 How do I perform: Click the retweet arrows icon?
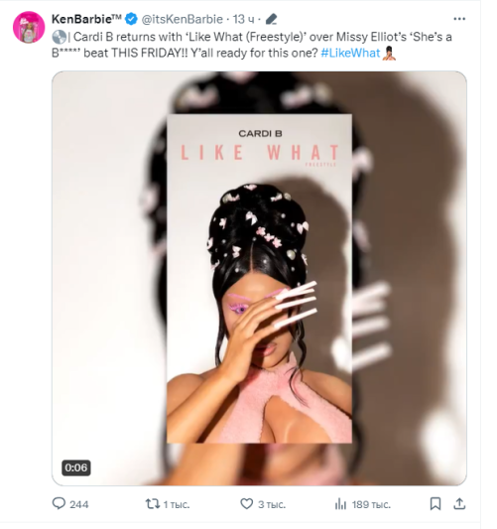(153, 504)
